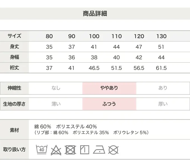
Task: Click the line dry square icon
Action: [x=84, y=150]
